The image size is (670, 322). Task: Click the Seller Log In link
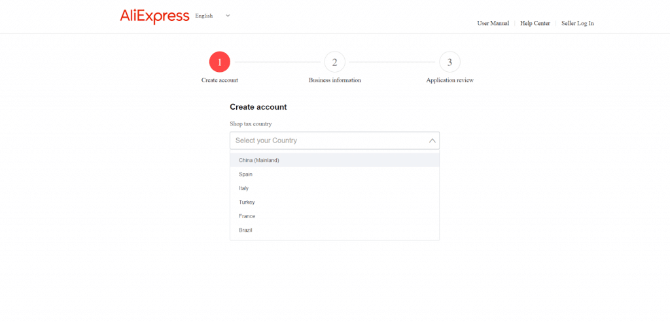click(x=577, y=24)
